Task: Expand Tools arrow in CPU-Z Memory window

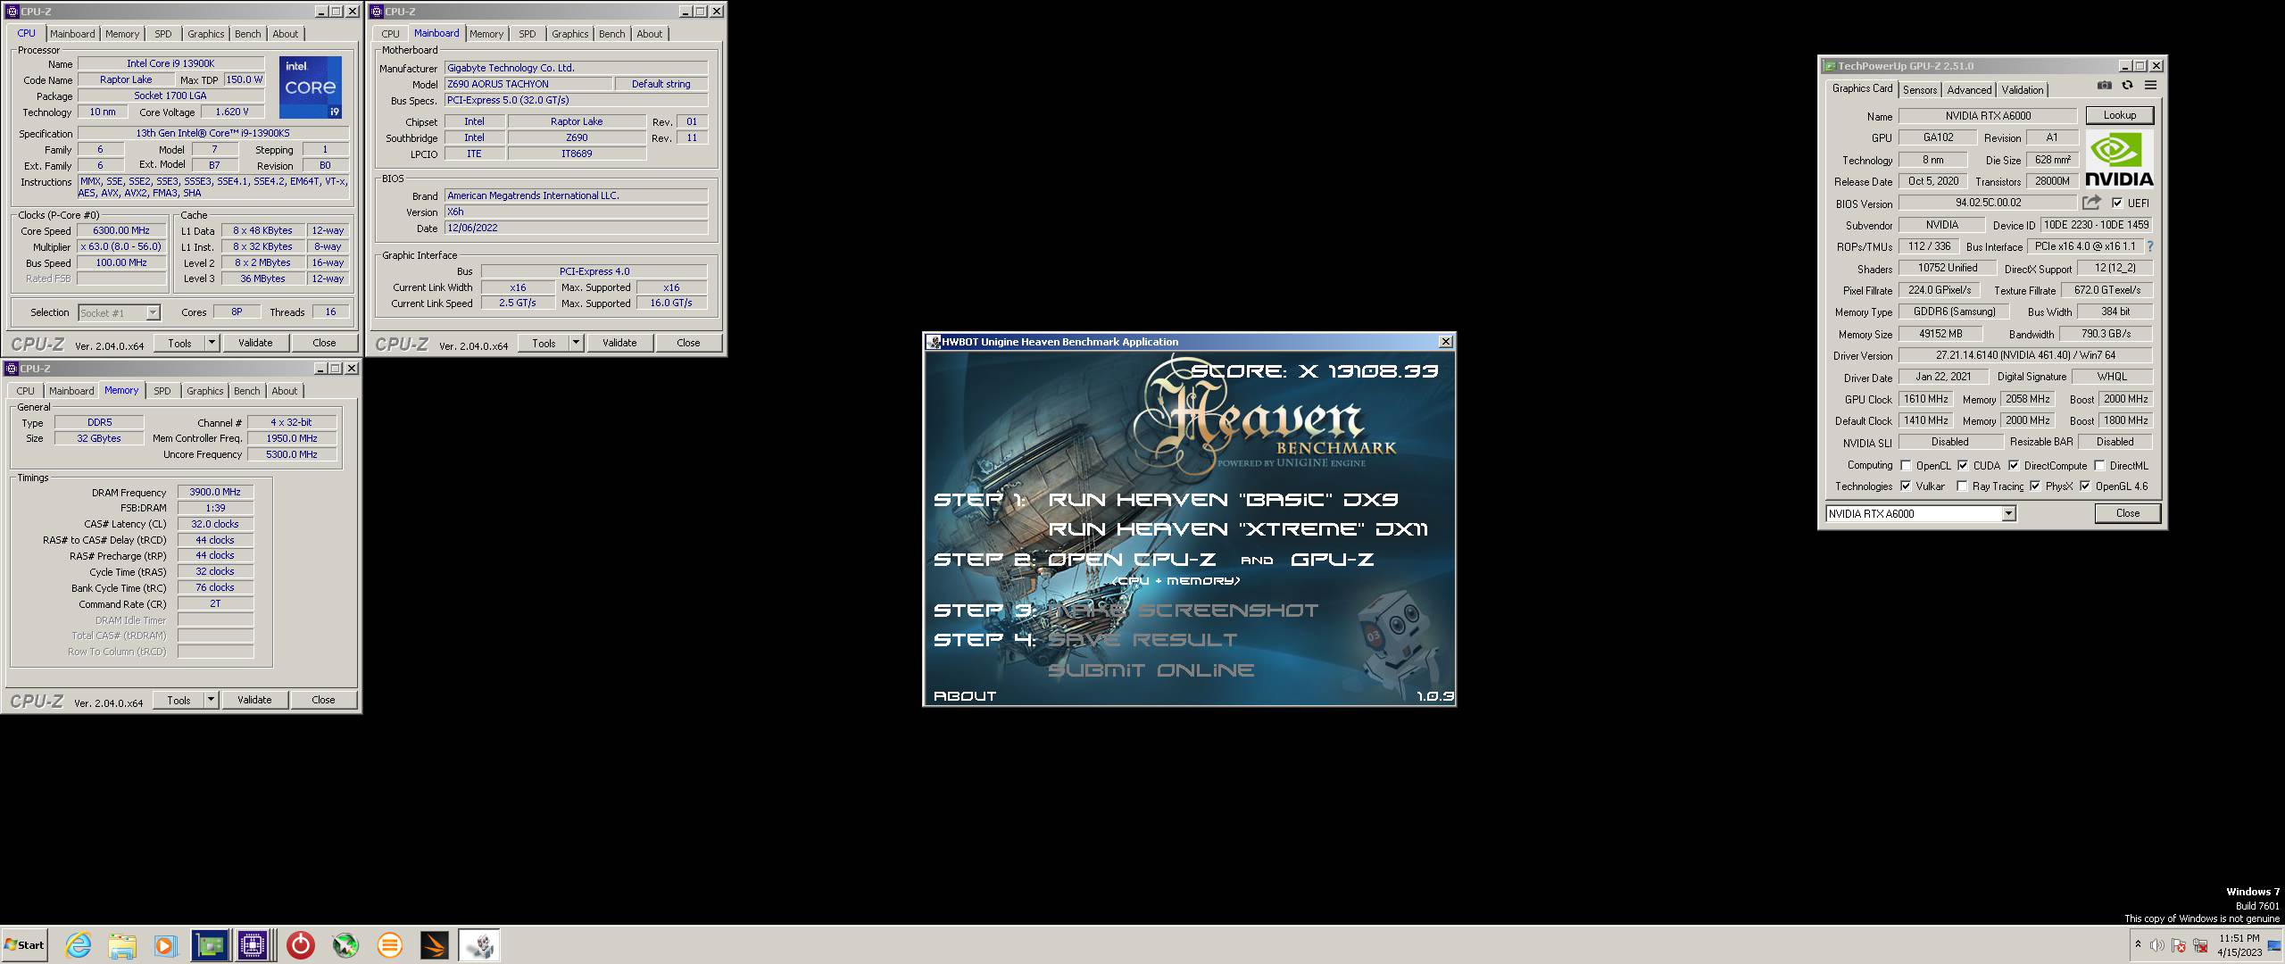Action: coord(211,700)
